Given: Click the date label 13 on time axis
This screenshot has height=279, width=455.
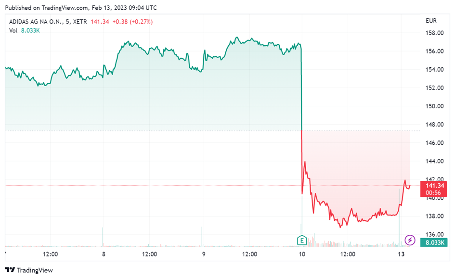Looking at the screenshot, I should point(401,254).
